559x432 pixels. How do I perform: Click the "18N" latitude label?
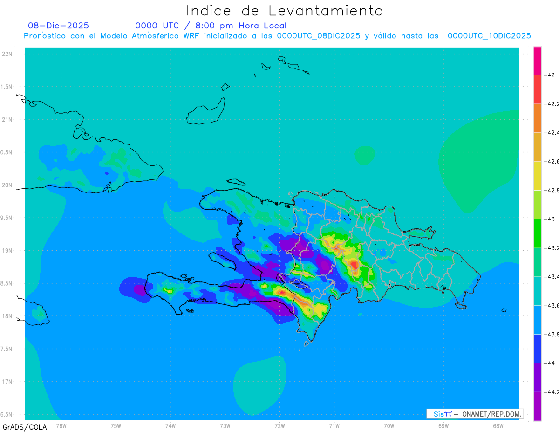[8, 316]
